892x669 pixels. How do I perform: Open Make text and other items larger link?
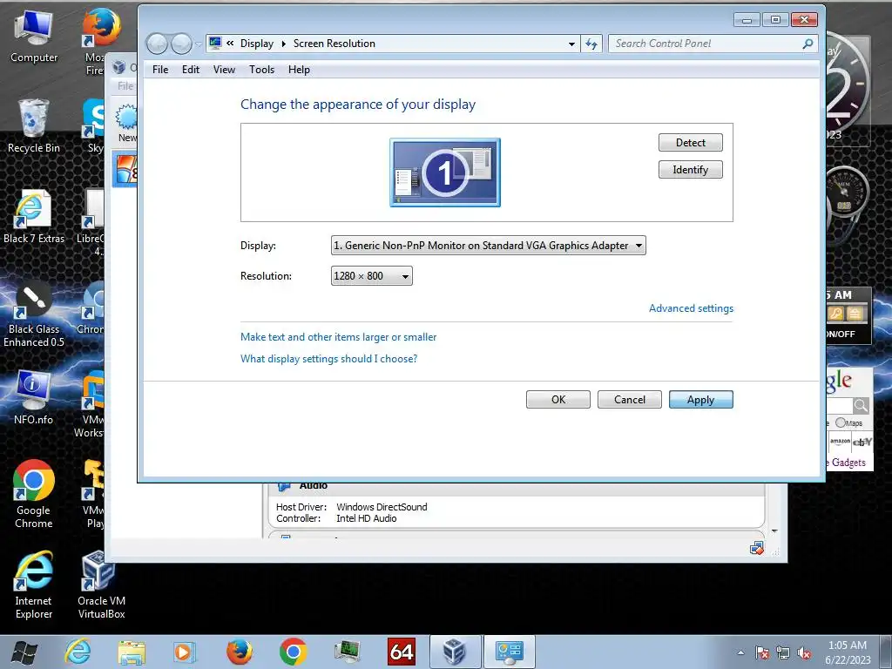339,337
